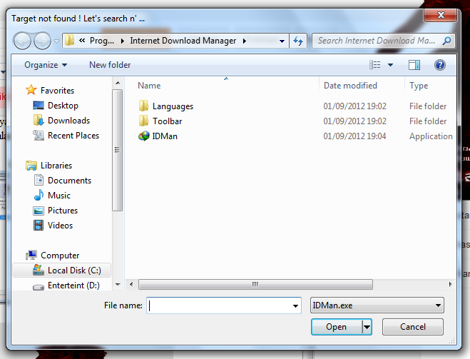Sort by the Name column header
Viewport: 470px width, 359px height.
pyautogui.click(x=149, y=86)
